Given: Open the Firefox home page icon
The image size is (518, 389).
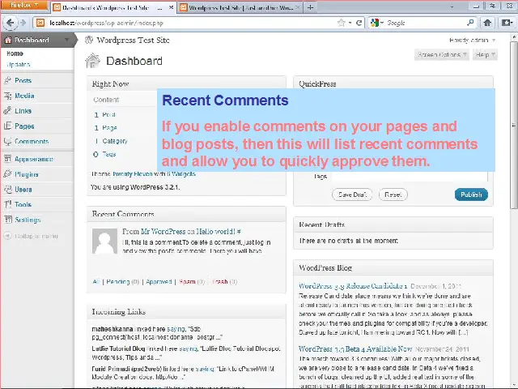Looking at the screenshot, I should coord(487,23).
